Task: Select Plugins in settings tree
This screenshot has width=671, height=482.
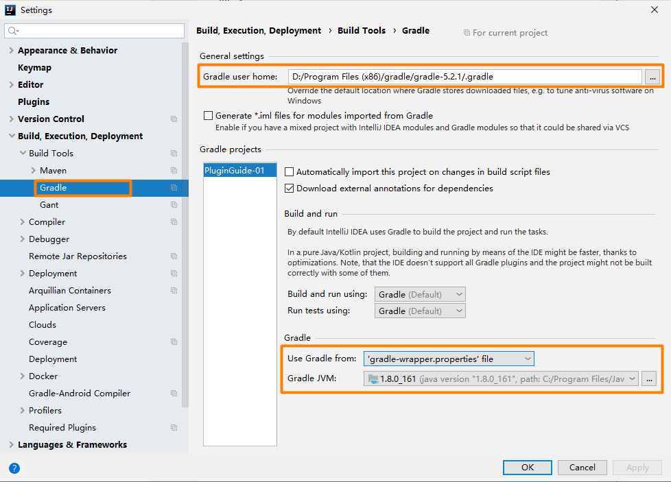Action: (x=34, y=101)
